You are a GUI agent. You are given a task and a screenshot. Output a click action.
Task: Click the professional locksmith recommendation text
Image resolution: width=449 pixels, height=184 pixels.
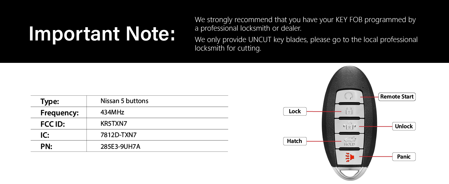click(305, 24)
